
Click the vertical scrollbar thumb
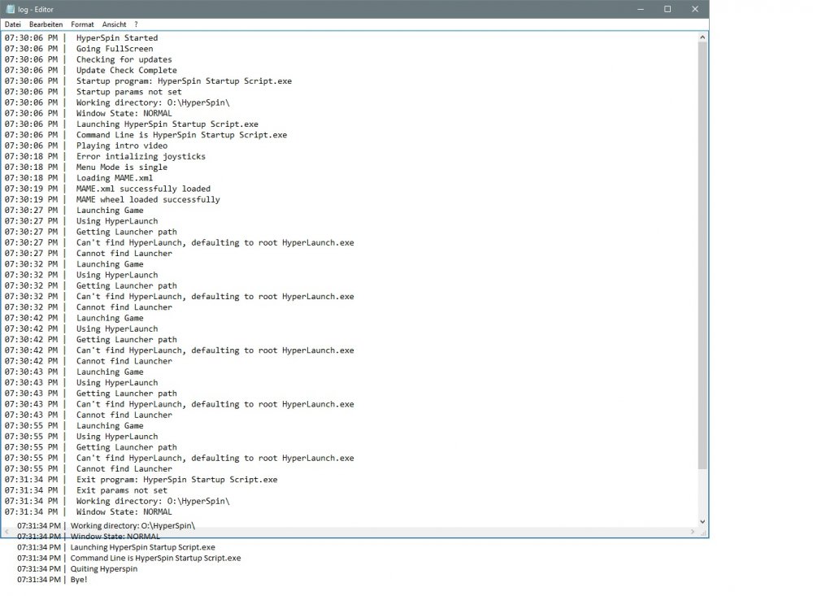tap(702, 252)
